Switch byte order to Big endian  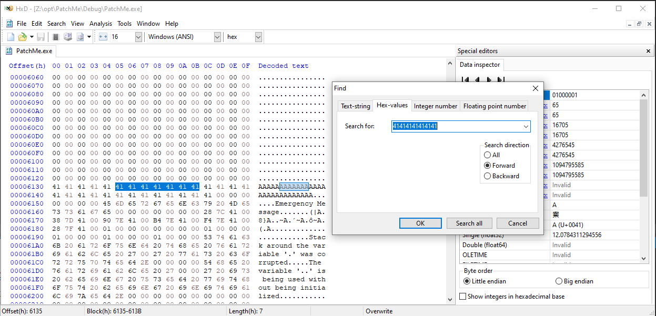pos(558,281)
